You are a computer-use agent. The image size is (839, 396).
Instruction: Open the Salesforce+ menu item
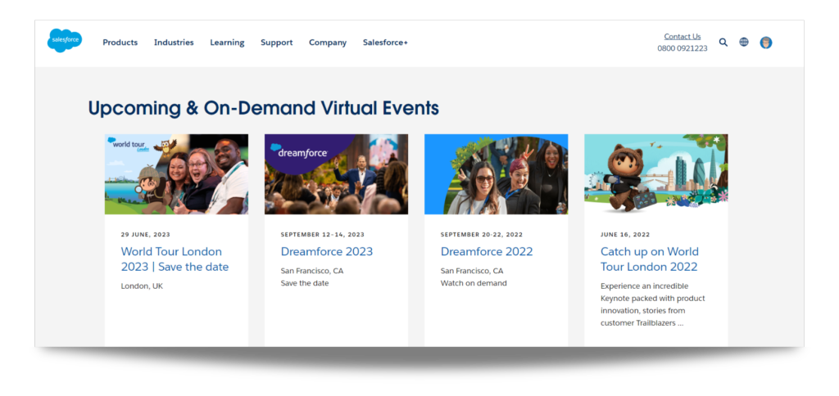pyautogui.click(x=385, y=43)
